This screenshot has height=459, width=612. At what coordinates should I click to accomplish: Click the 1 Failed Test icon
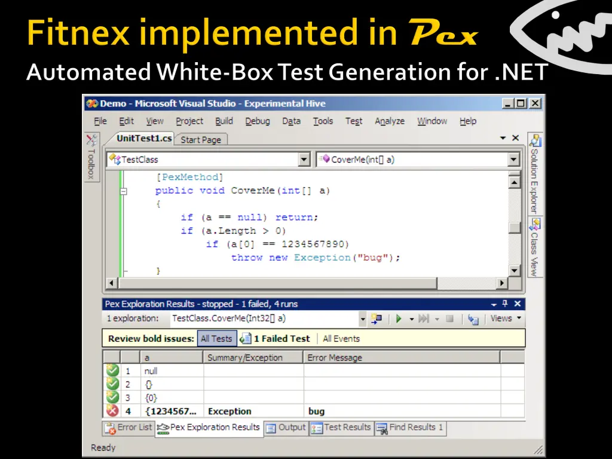(x=246, y=338)
